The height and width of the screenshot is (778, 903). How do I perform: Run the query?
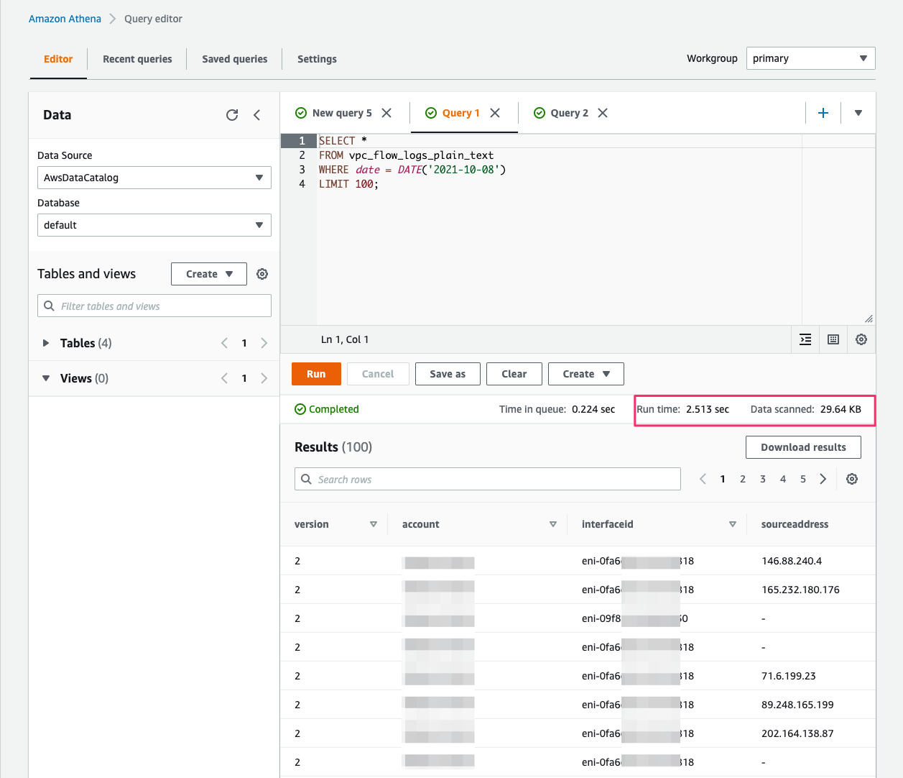(x=316, y=374)
